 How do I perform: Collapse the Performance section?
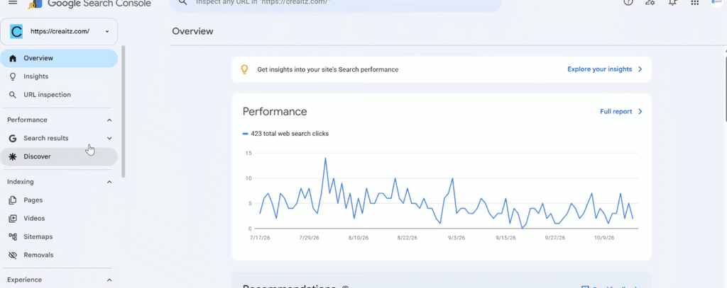[x=109, y=120]
